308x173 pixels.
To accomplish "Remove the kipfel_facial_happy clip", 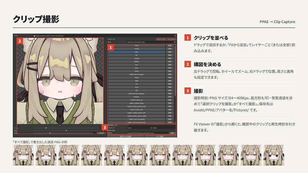I will point(170,74).
